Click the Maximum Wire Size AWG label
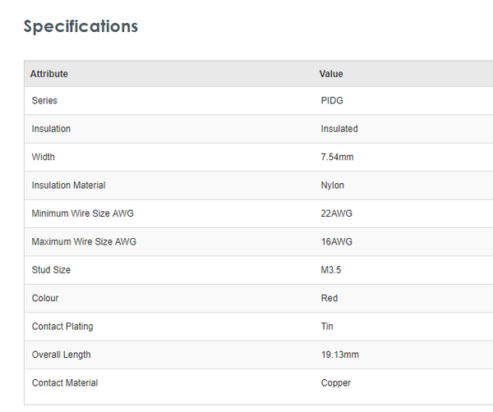The image size is (493, 412). click(84, 242)
